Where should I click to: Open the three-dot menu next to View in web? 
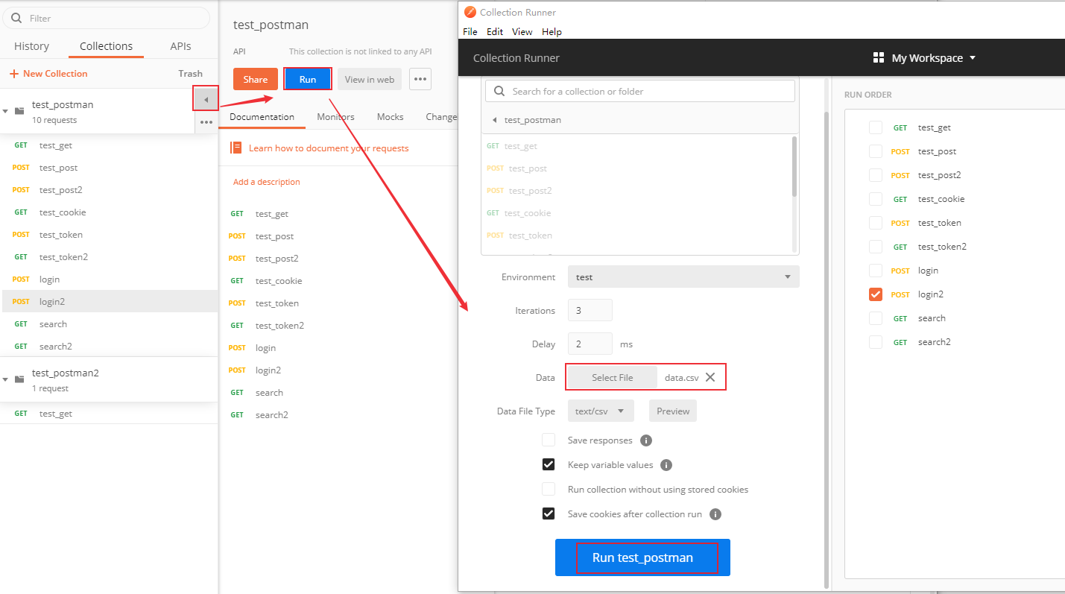(x=420, y=79)
